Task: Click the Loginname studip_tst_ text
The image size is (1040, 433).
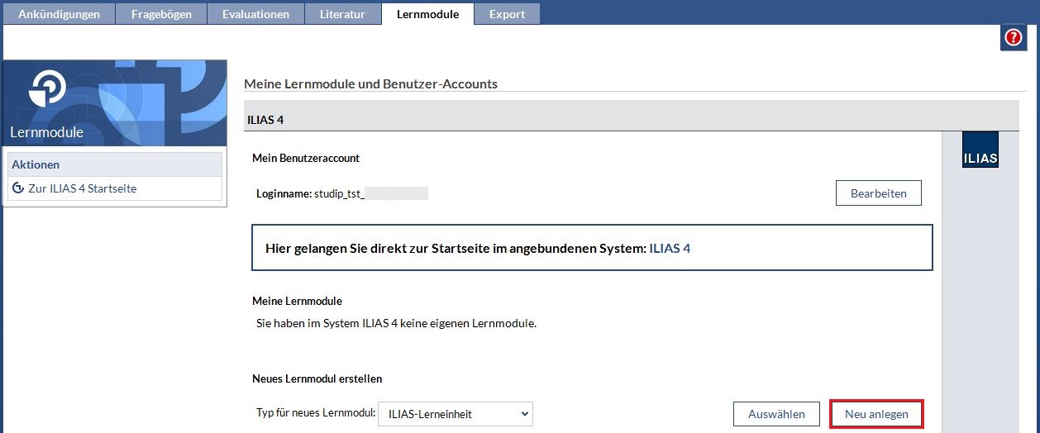Action: 341,193
